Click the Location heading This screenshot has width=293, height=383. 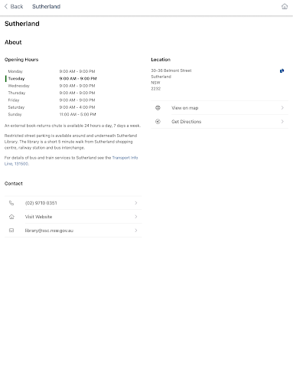pos(161,60)
